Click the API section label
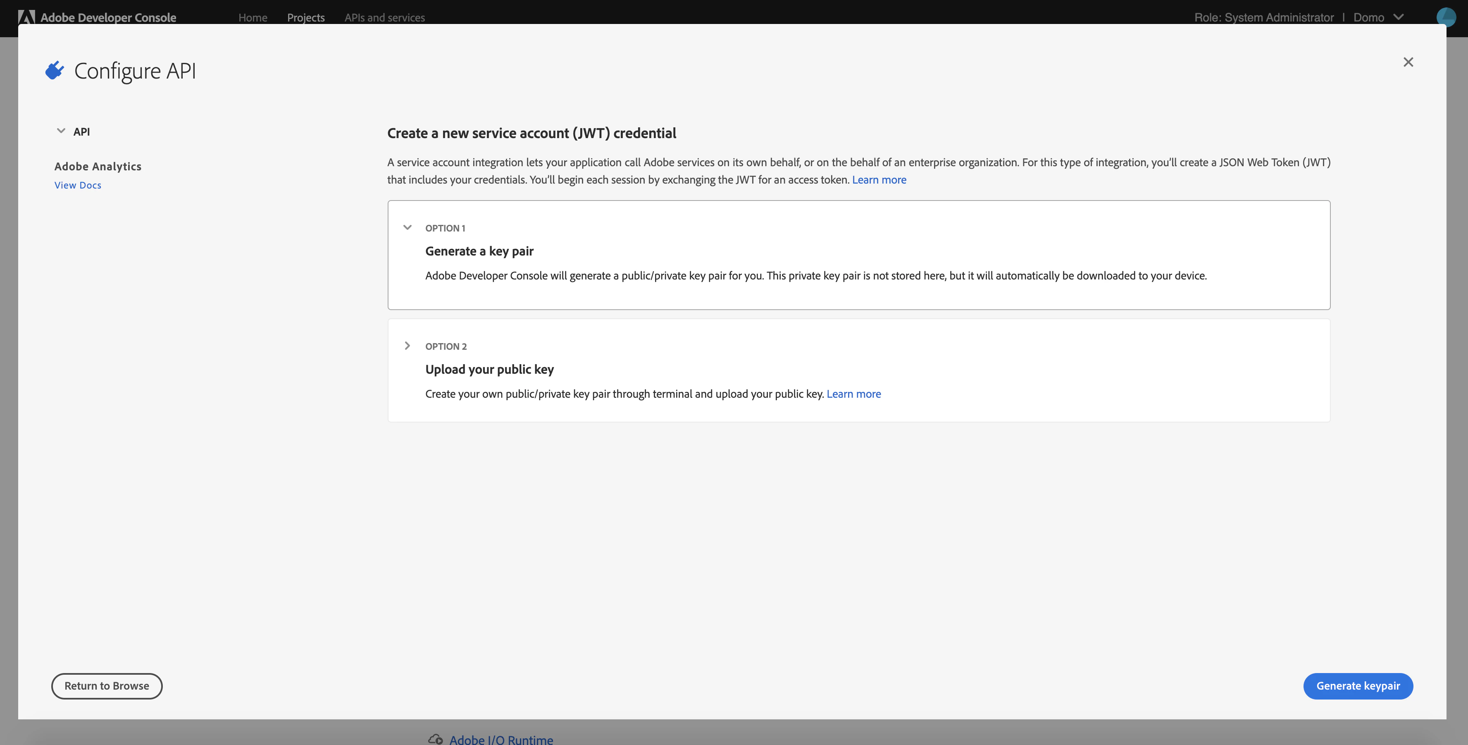The height and width of the screenshot is (745, 1468). pos(81,131)
